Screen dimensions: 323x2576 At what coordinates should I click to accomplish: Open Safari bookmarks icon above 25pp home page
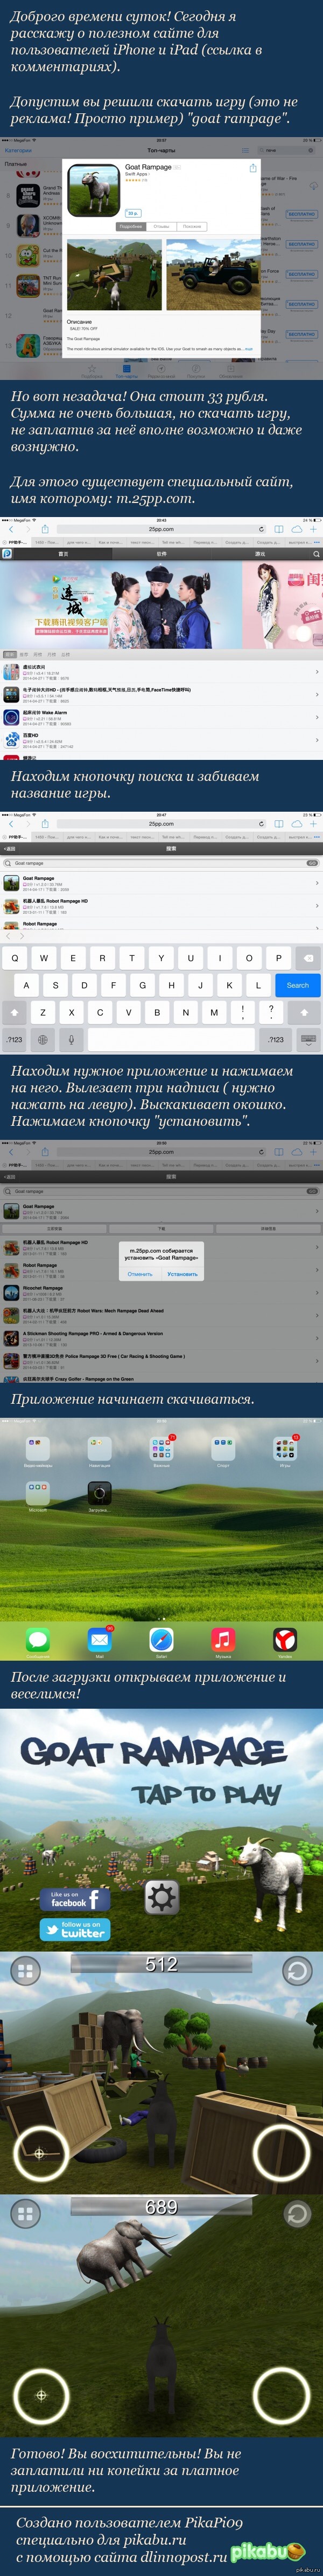(279, 529)
